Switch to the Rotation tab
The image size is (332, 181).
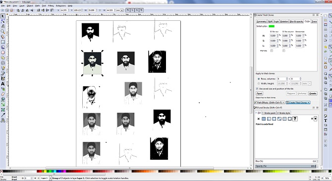[x=284, y=21]
